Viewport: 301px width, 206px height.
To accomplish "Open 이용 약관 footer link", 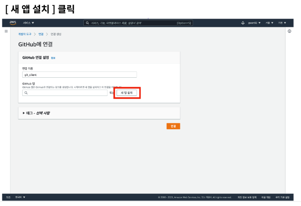I will [266, 197].
